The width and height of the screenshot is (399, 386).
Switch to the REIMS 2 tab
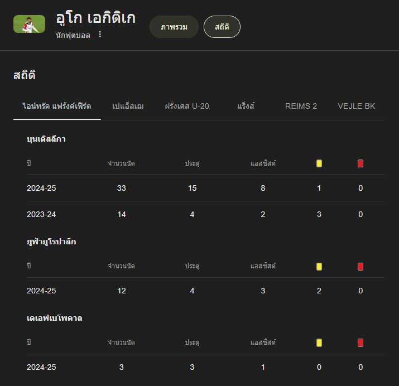pyautogui.click(x=301, y=106)
